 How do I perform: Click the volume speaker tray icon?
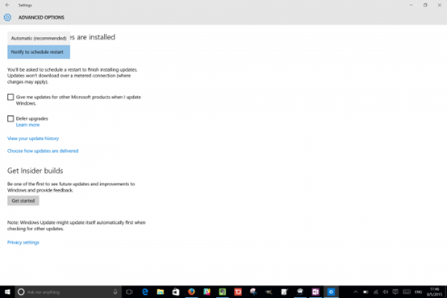[386, 292]
